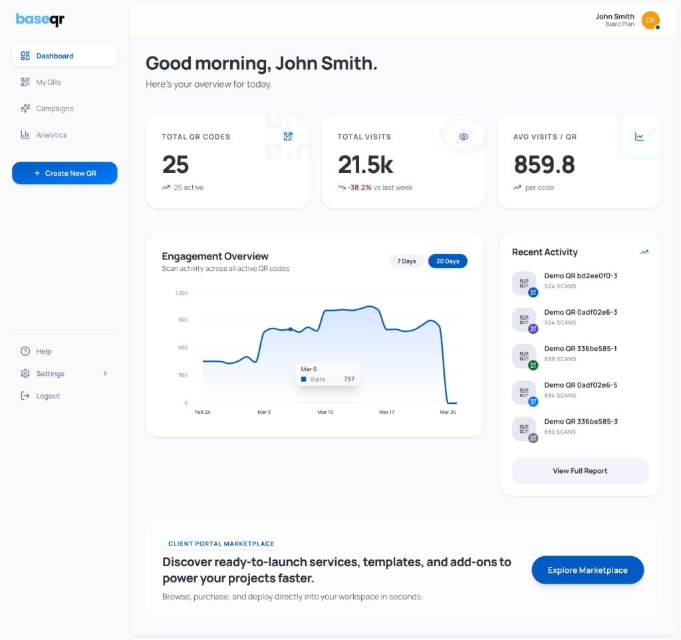
Task: Click the baseqr logo
Action: coord(40,20)
